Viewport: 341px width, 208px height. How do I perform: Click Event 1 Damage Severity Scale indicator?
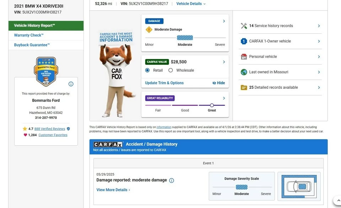[x=242, y=187]
